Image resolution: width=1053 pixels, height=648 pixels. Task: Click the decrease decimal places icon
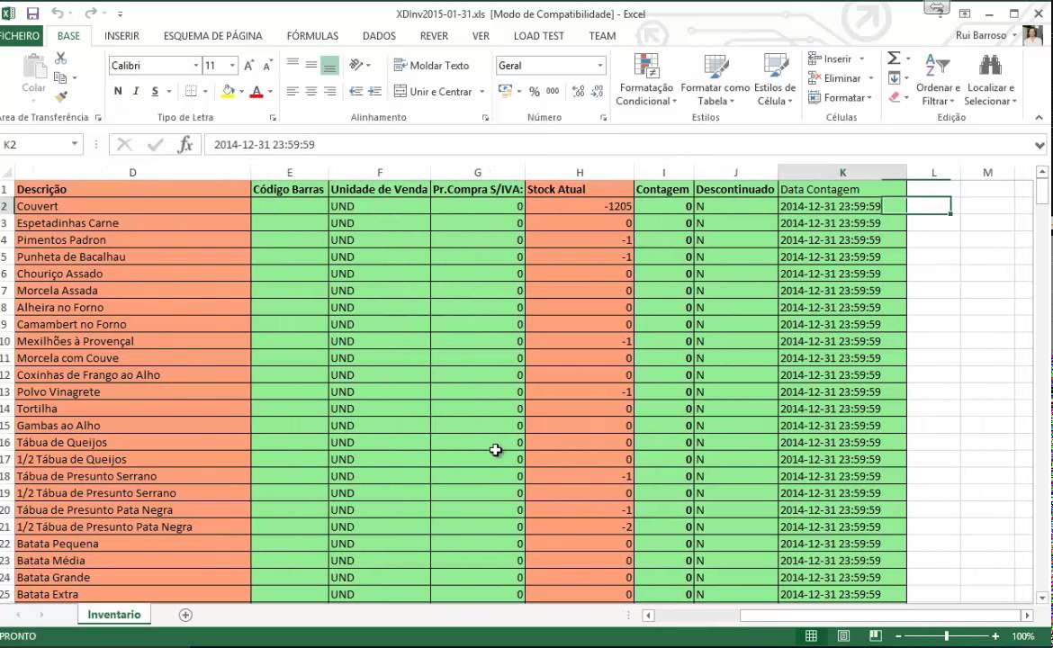(597, 91)
